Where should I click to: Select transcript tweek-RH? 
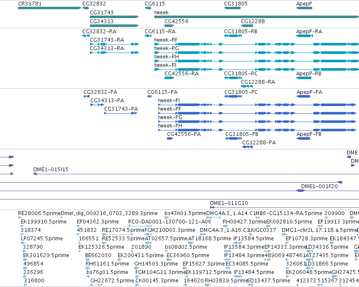256,61
